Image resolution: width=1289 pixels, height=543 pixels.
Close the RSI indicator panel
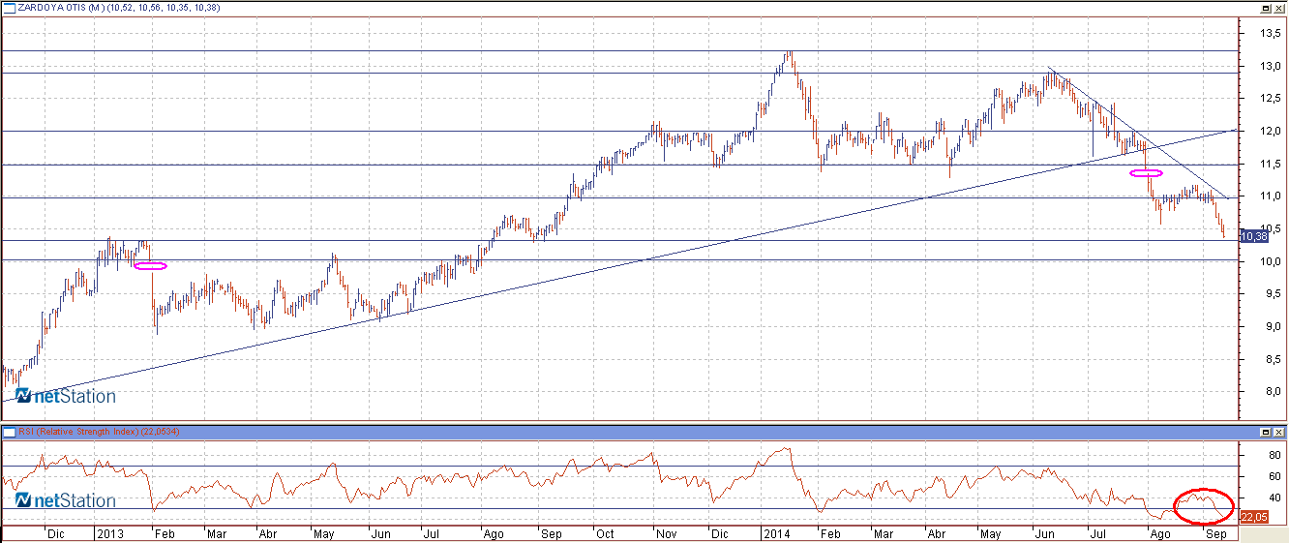pos(1279,431)
